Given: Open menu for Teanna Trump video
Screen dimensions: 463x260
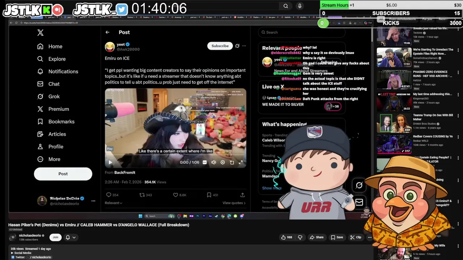Looking at the screenshot, I should coord(458,116).
